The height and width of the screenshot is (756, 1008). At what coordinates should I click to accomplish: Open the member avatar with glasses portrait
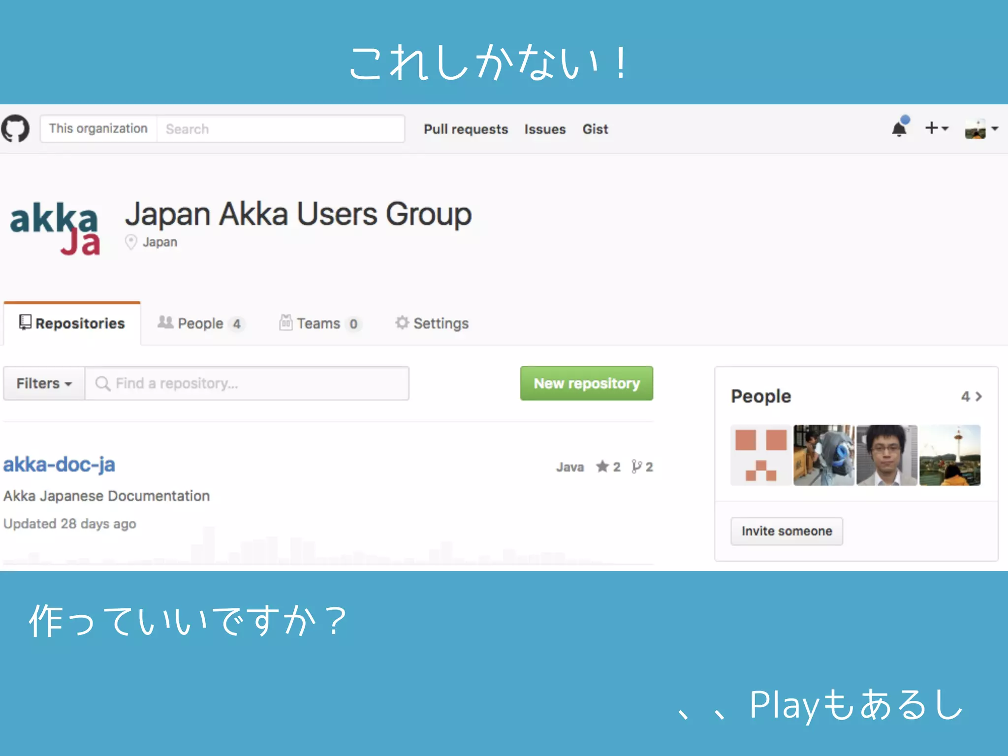pos(887,455)
